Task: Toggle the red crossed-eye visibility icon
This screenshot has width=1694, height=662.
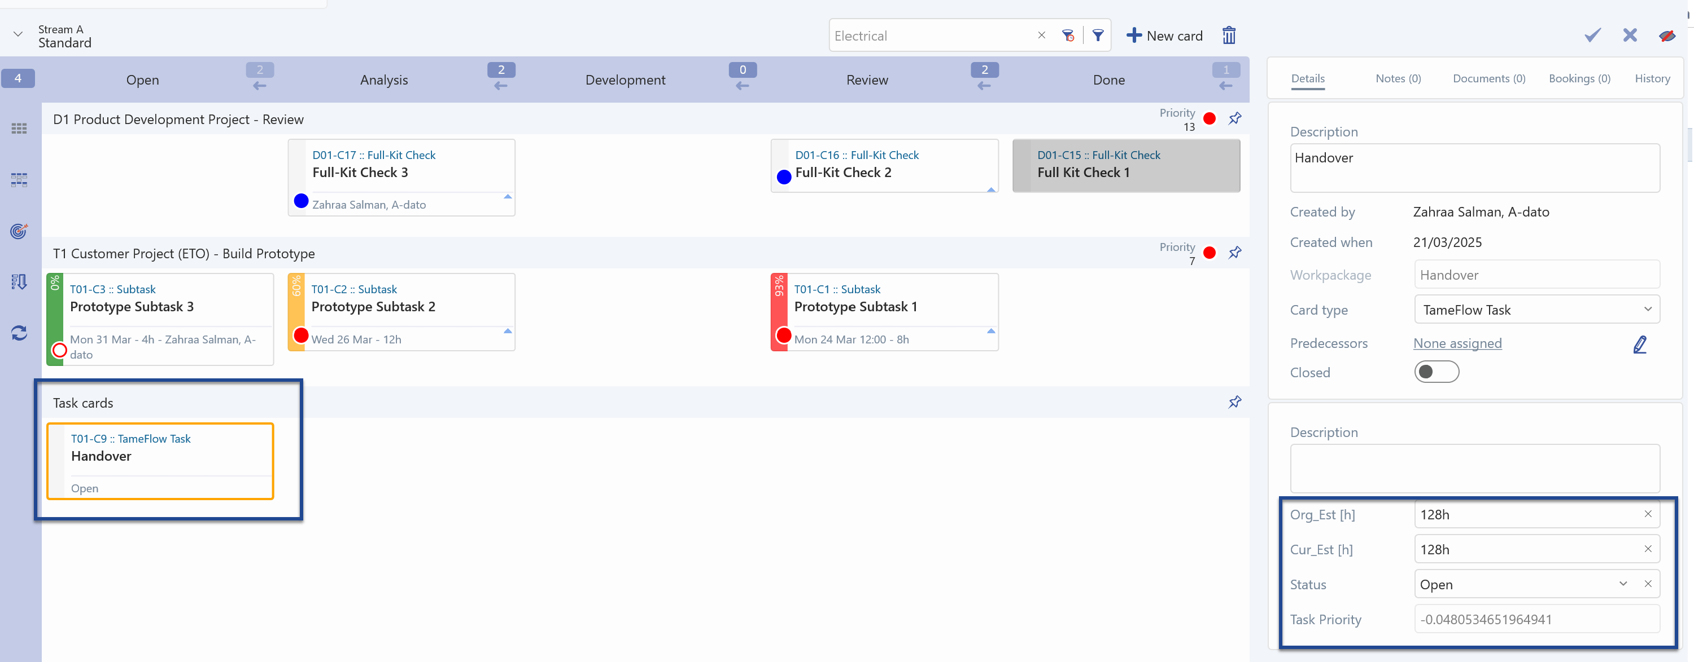Action: coord(1666,36)
